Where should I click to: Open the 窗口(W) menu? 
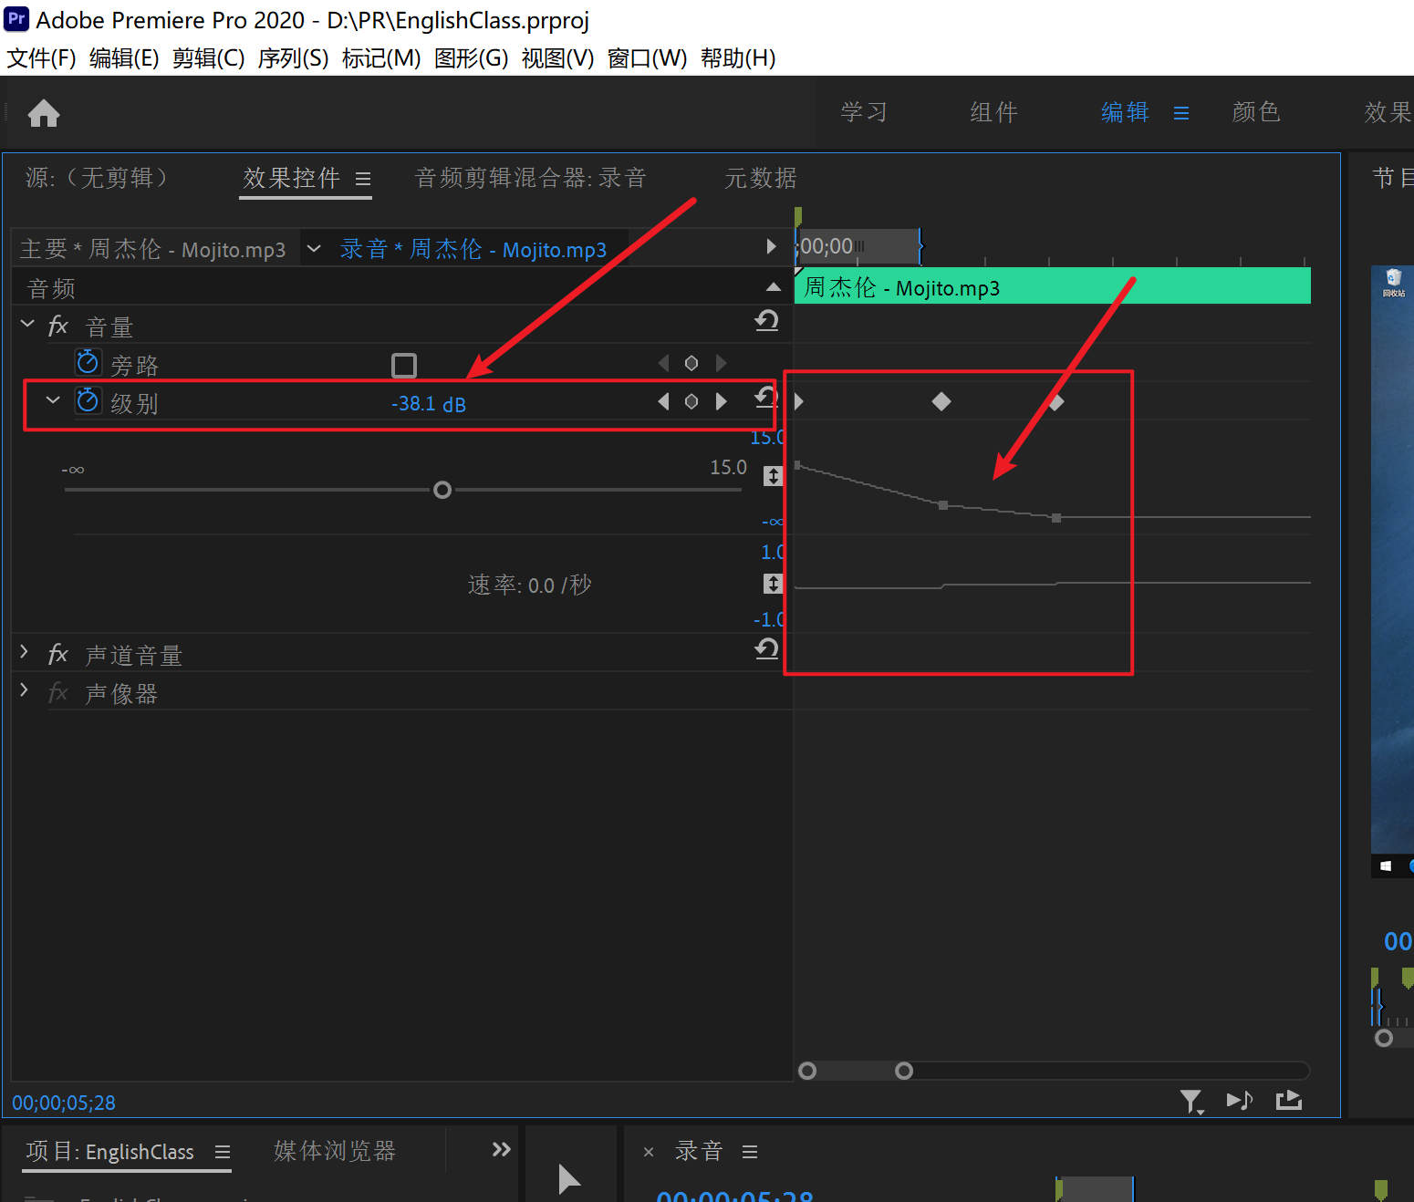pos(647,58)
